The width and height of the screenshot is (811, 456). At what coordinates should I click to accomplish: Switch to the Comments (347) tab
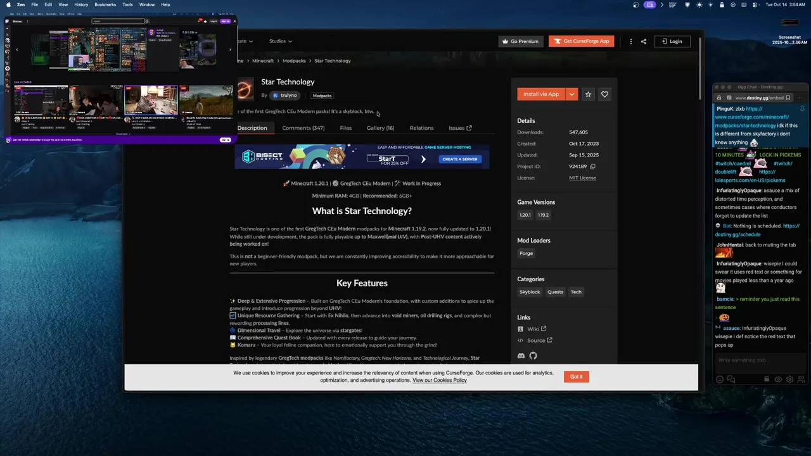[x=303, y=128]
